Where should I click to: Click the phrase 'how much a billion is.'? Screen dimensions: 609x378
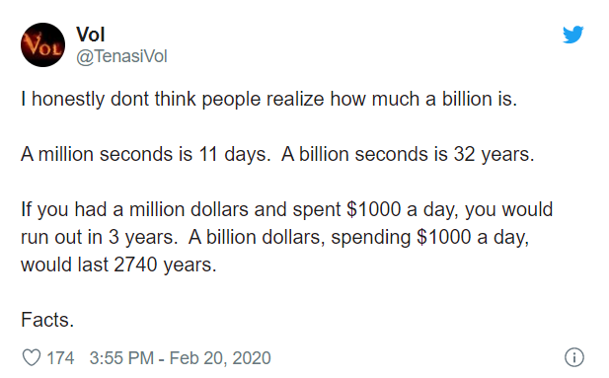pos(423,99)
